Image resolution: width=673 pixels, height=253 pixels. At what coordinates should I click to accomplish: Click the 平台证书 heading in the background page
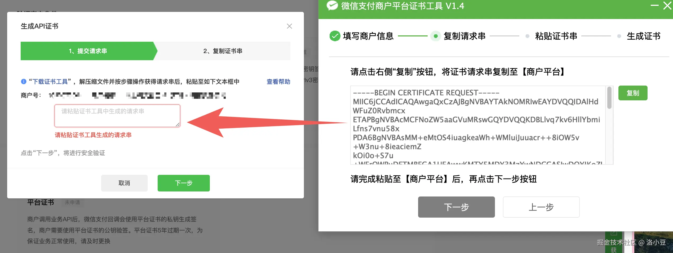(41, 202)
